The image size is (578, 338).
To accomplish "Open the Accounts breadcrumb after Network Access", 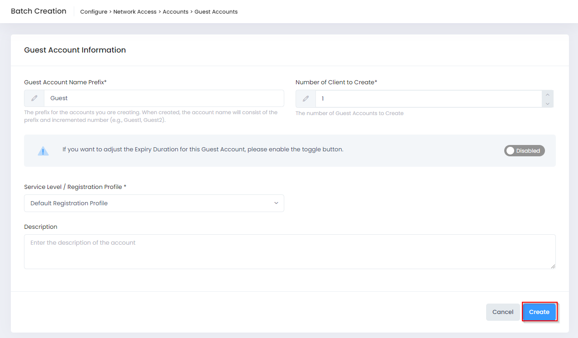I will (176, 12).
